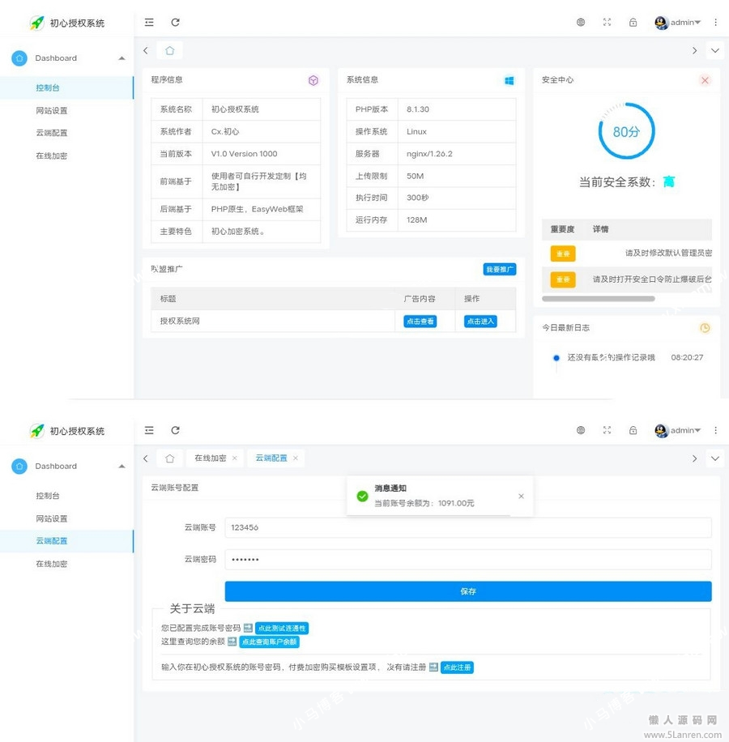Click 点击查看 in the 授权系统网 row

[x=420, y=322]
